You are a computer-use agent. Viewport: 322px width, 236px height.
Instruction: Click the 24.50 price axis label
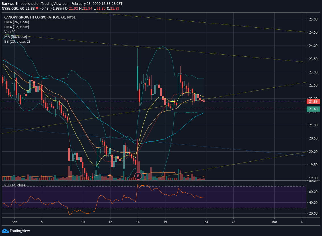pyautogui.click(x=313, y=32)
